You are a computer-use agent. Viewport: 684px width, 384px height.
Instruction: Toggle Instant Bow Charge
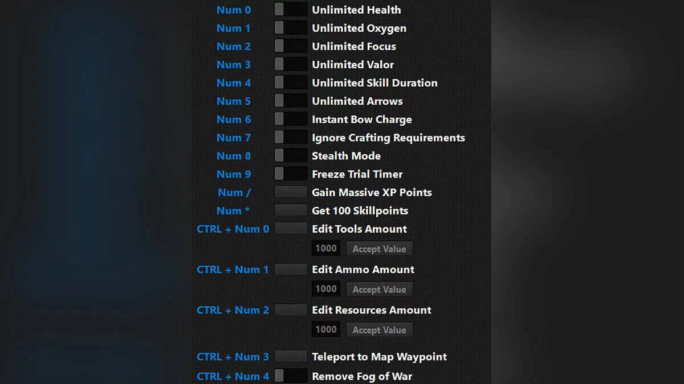click(291, 119)
